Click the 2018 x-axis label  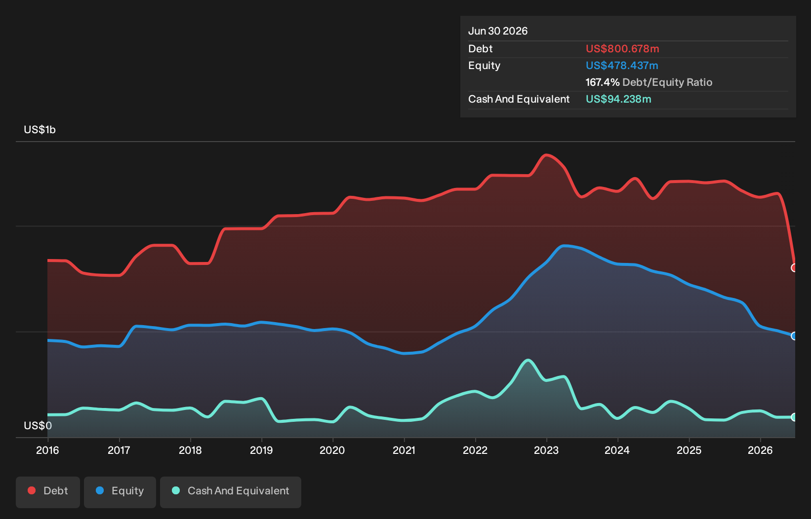tap(190, 450)
